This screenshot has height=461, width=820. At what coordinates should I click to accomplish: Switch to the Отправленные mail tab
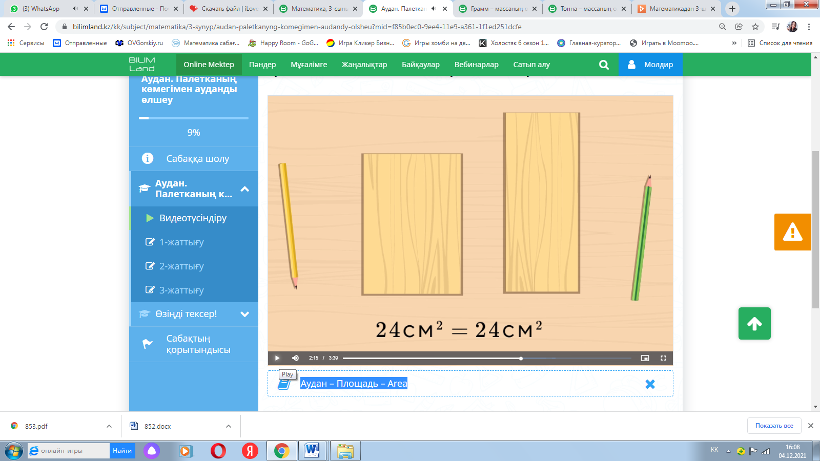[x=138, y=9]
